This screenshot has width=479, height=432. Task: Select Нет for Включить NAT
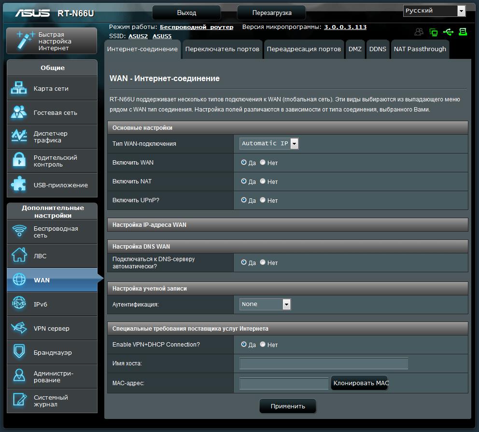tap(262, 181)
